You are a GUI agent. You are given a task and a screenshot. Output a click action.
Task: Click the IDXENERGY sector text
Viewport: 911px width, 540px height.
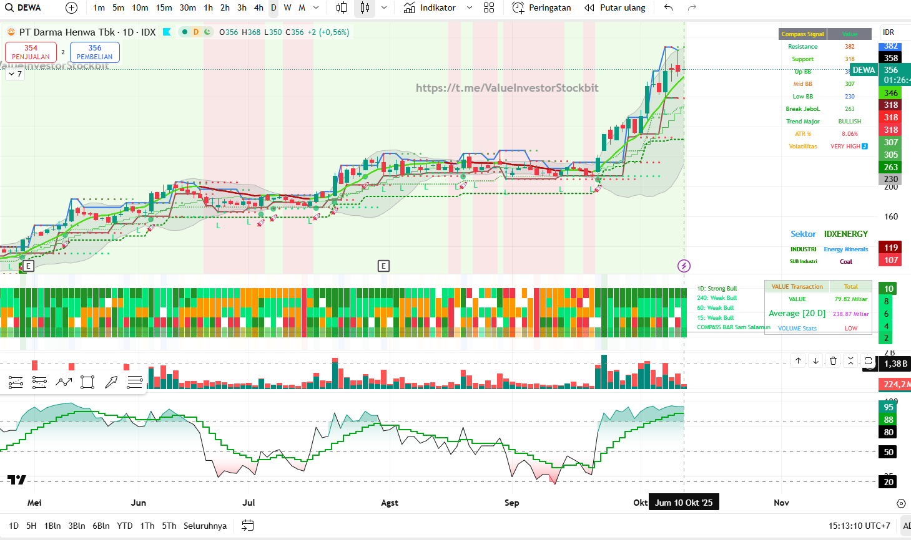coord(846,234)
